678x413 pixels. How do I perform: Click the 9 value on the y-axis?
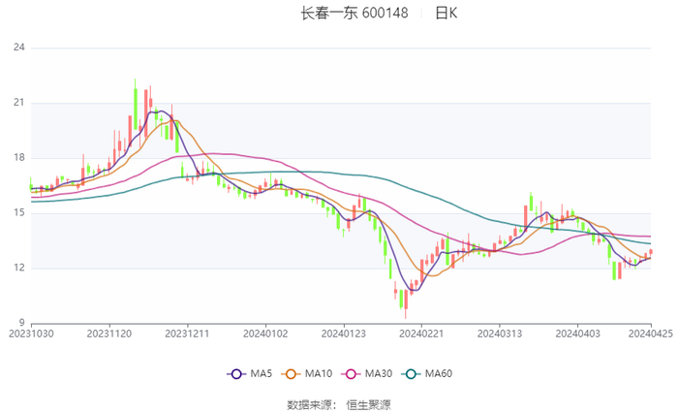point(20,323)
